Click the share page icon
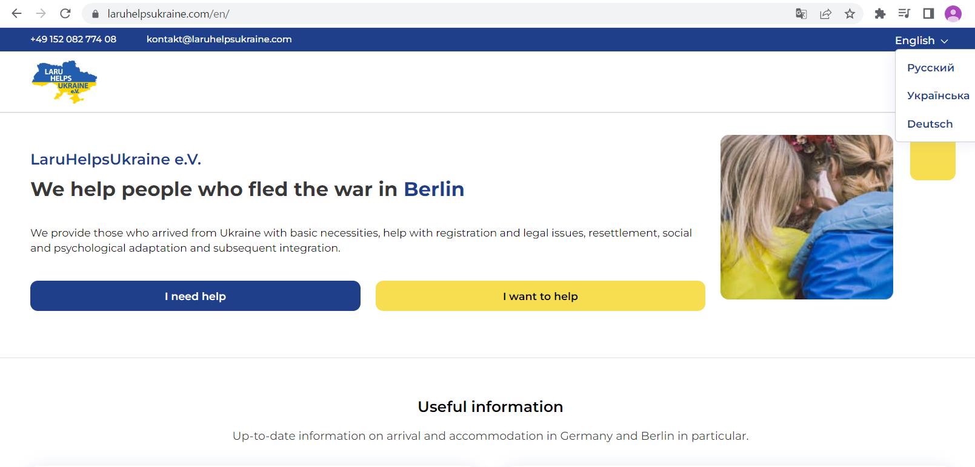975x467 pixels. (825, 14)
